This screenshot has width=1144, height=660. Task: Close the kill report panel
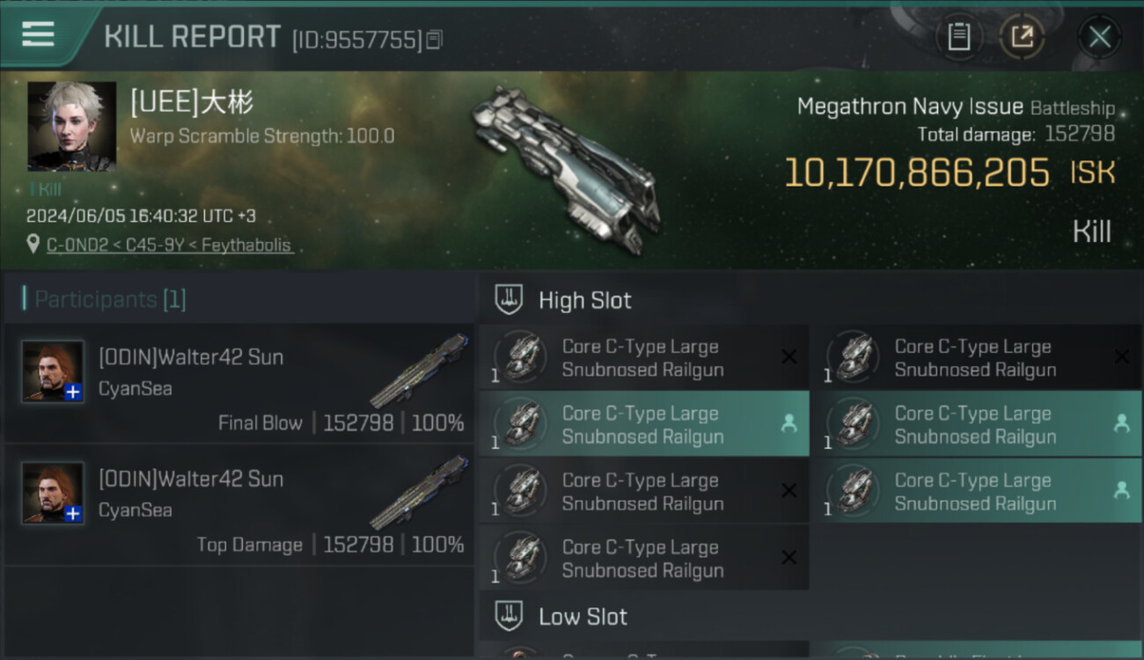(1099, 37)
